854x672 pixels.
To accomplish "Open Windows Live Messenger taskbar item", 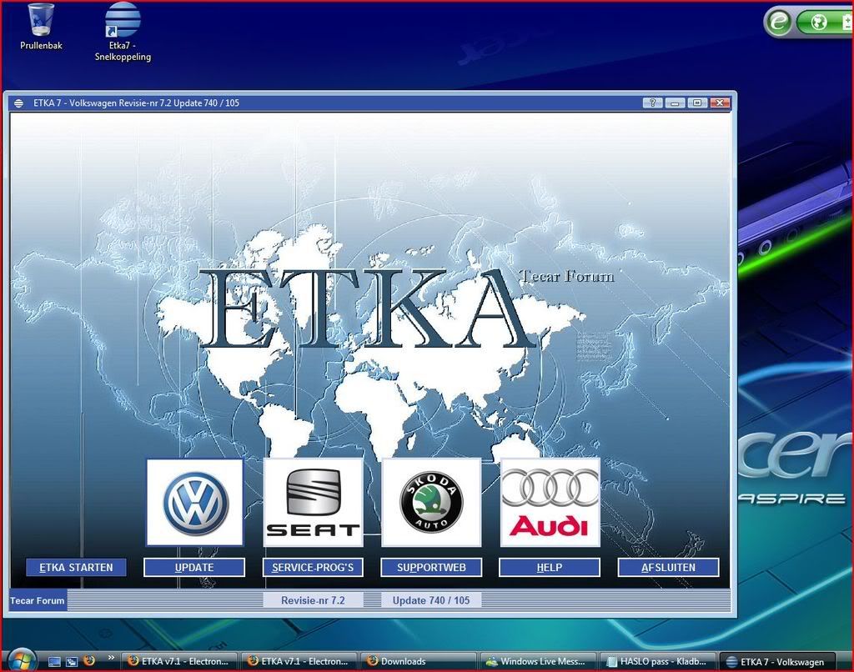I will (x=538, y=662).
